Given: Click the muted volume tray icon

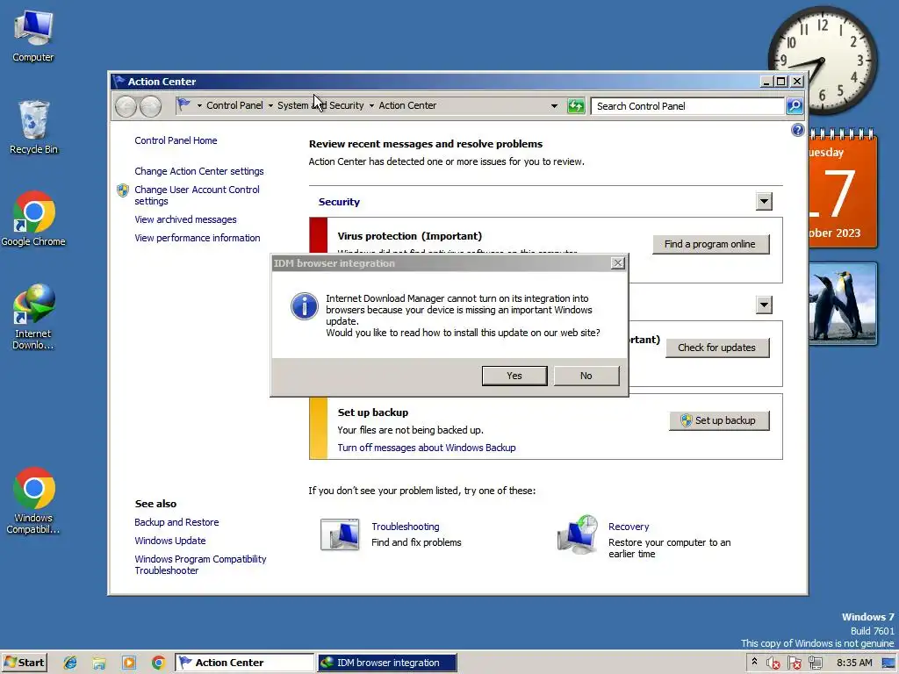Looking at the screenshot, I should tap(773, 663).
